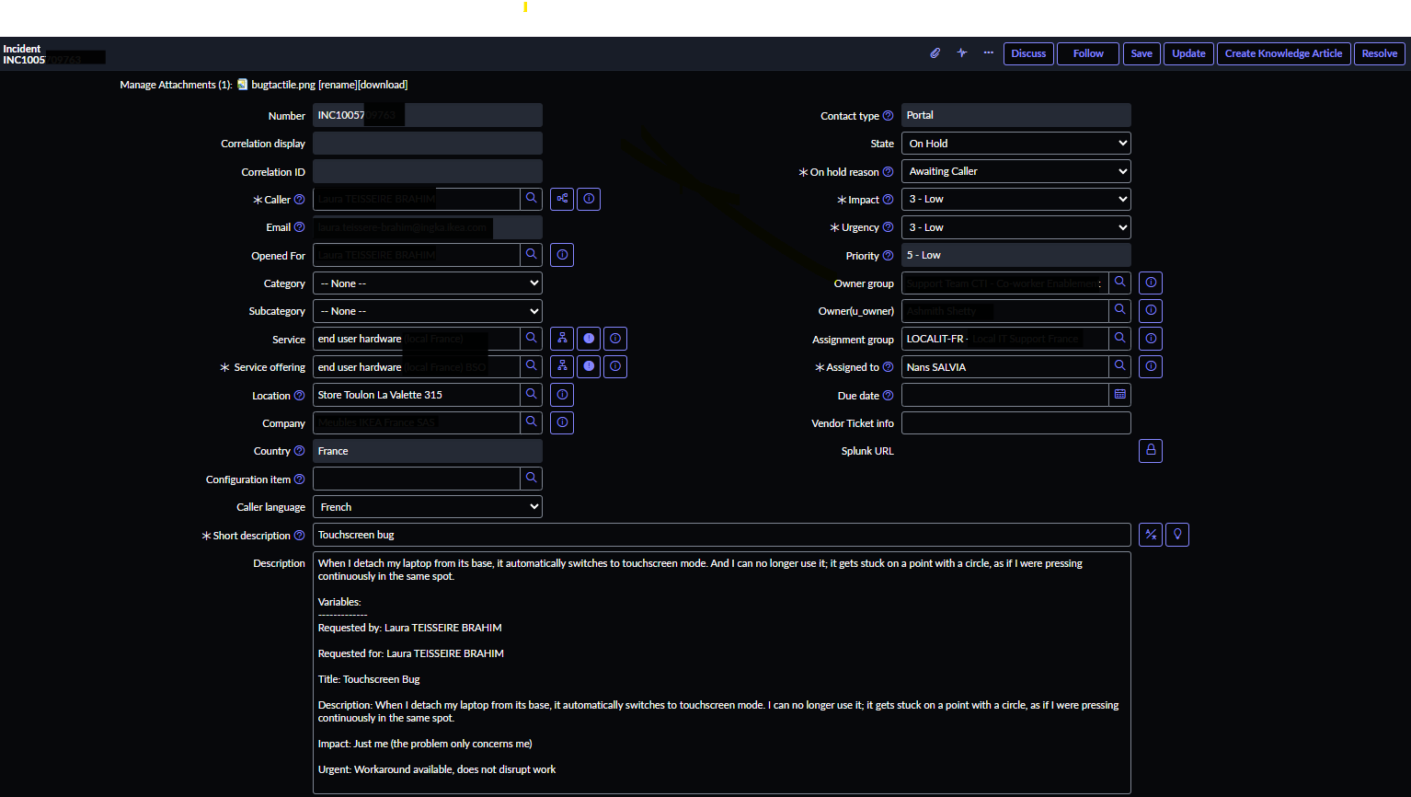Expand the State dropdown showing On Hold
Viewport: 1411px width, 797px height.
(x=1015, y=144)
